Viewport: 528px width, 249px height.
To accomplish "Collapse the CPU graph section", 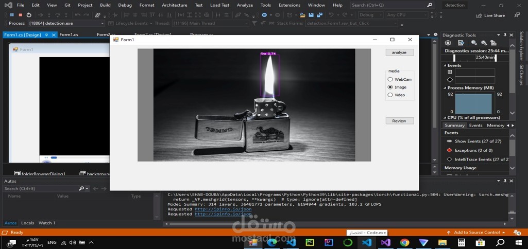I will coord(445,117).
